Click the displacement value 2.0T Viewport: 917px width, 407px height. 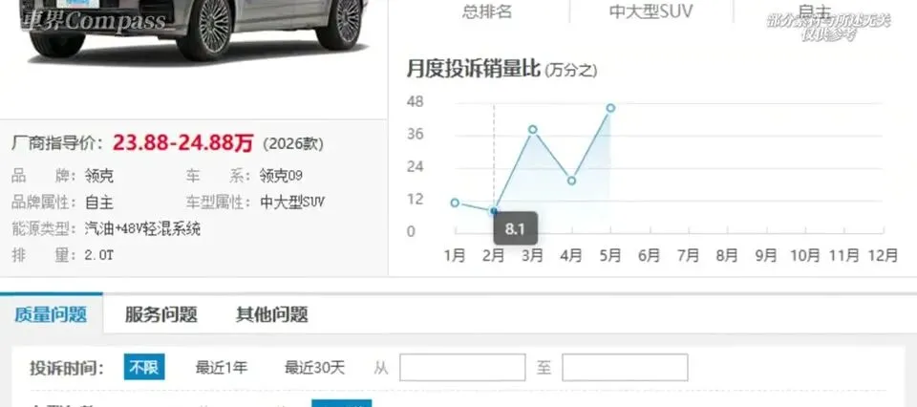[x=100, y=255]
